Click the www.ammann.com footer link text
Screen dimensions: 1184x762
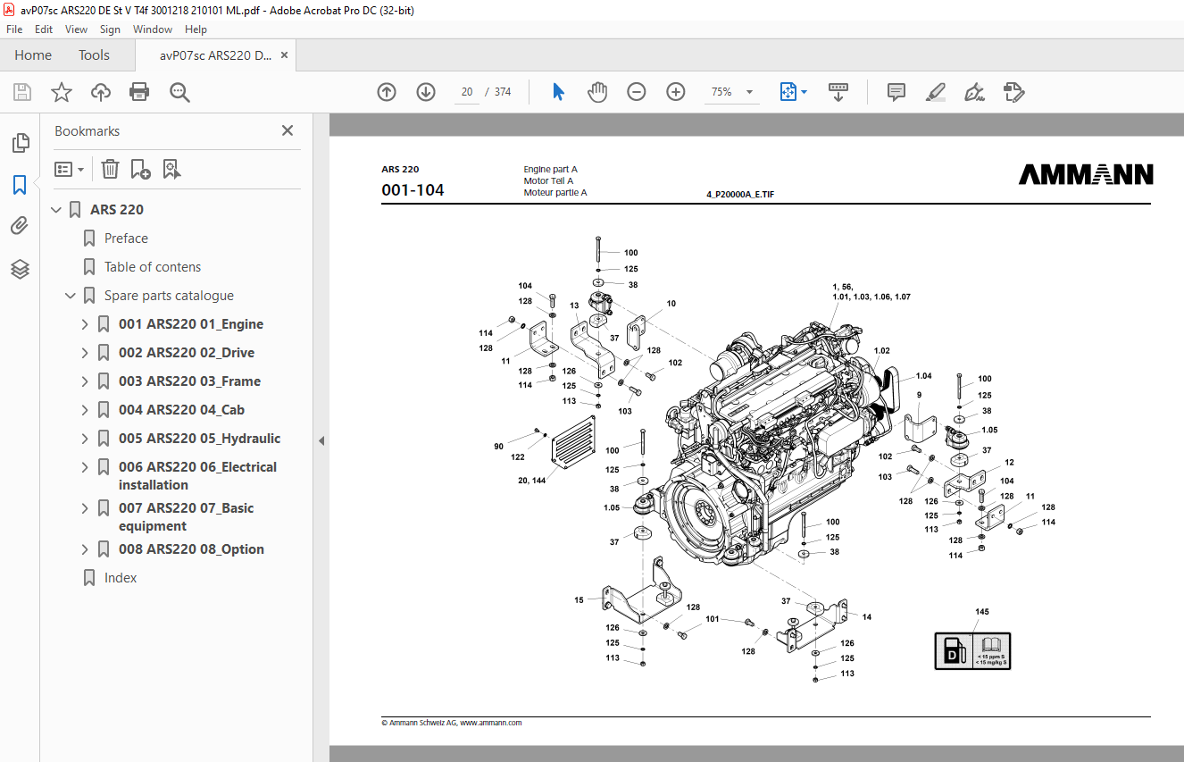(491, 723)
